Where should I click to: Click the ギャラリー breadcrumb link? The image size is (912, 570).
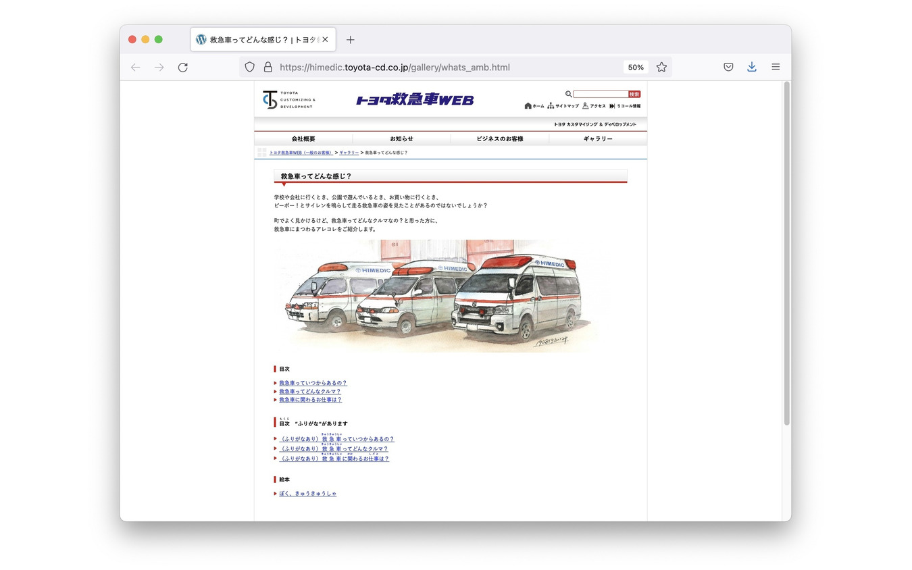click(349, 153)
